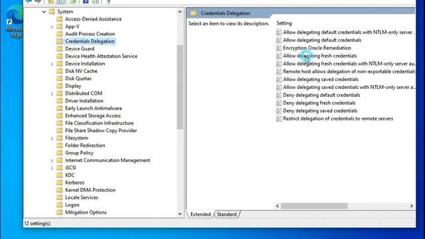Click policy icon for Deny delegating saved credentials
425x239 pixels.
tap(279, 111)
